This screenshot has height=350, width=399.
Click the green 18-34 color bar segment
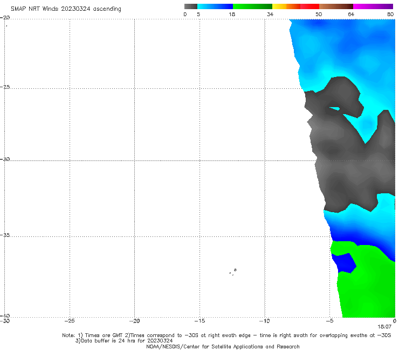252,6
